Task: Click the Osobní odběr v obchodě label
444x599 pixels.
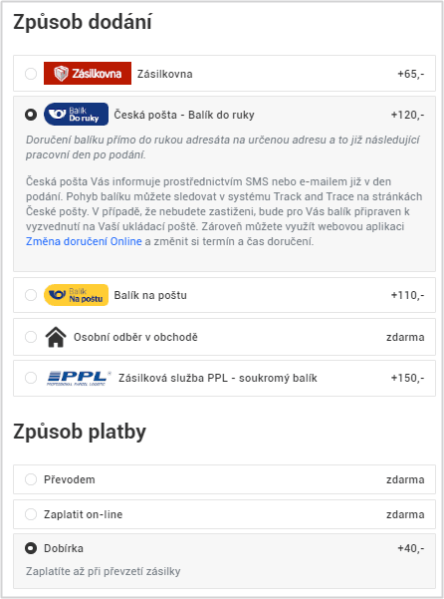Action: [135, 337]
